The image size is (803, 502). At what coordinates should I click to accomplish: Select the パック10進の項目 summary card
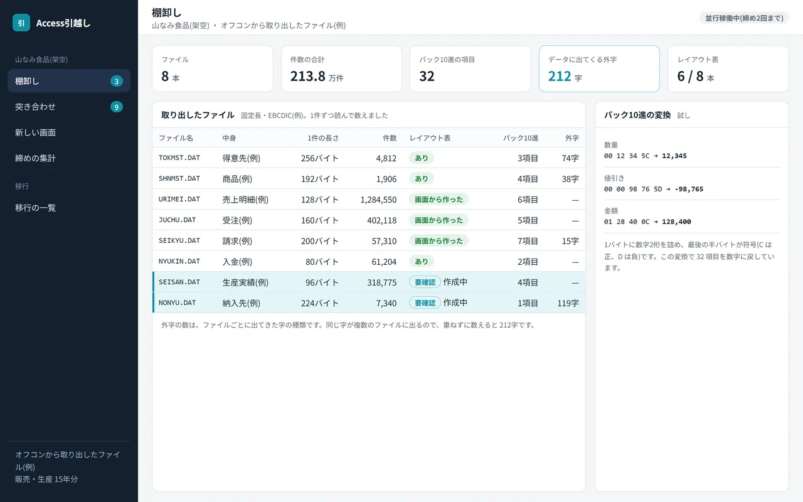[471, 69]
